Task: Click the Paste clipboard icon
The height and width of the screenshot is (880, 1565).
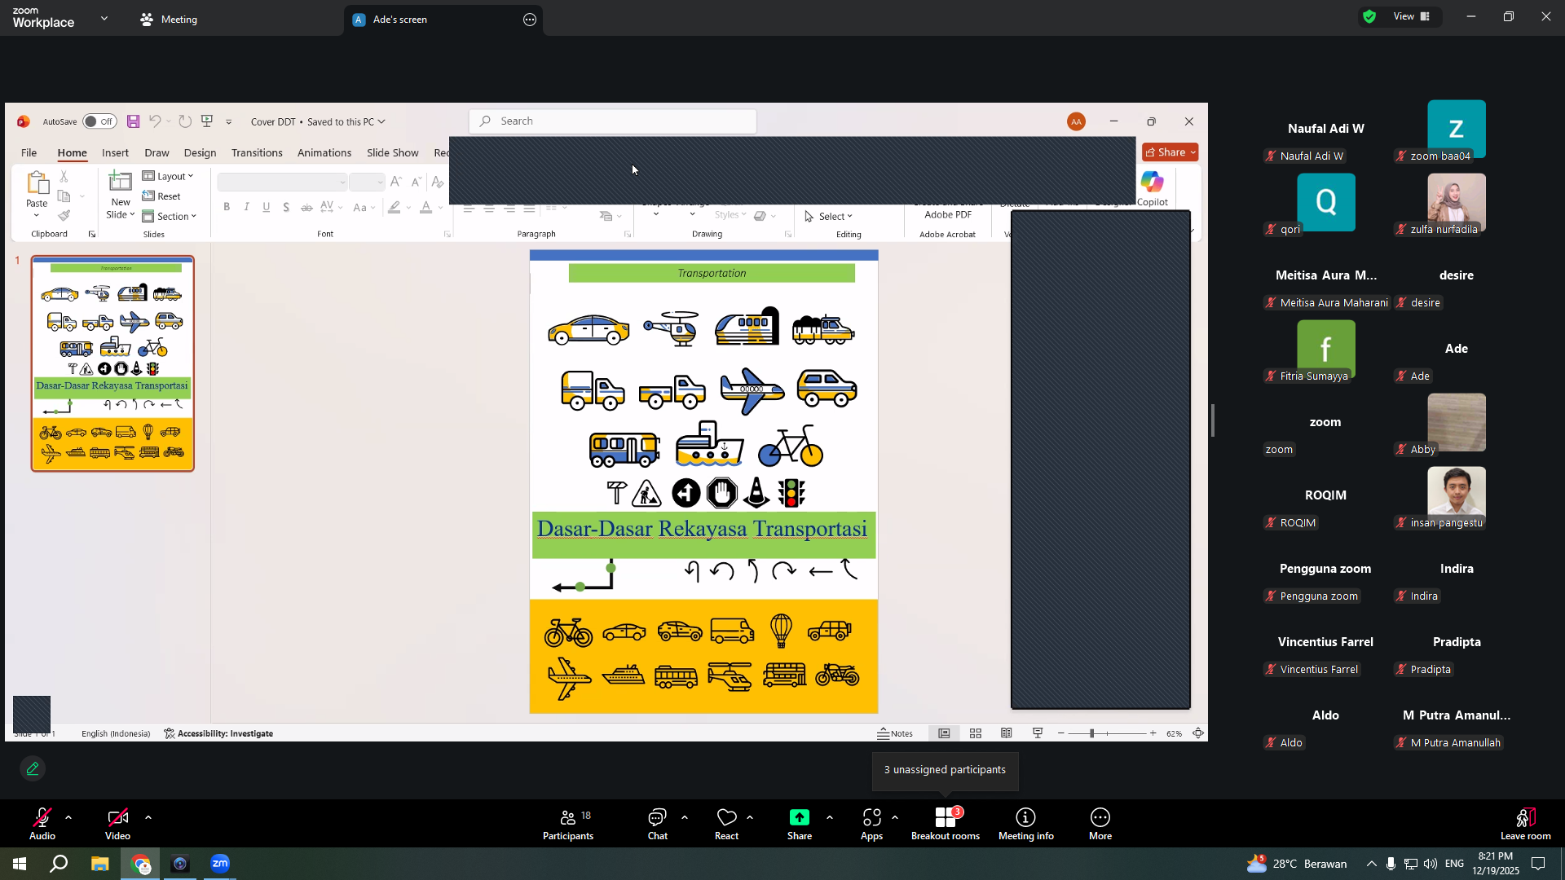Action: point(37,184)
